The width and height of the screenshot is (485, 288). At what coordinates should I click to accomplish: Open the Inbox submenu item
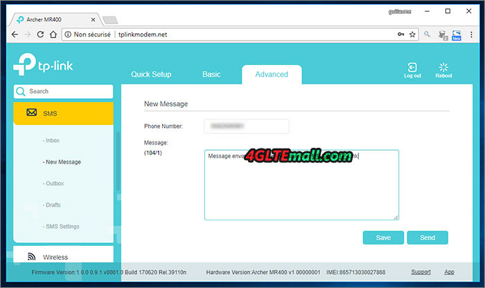point(51,141)
